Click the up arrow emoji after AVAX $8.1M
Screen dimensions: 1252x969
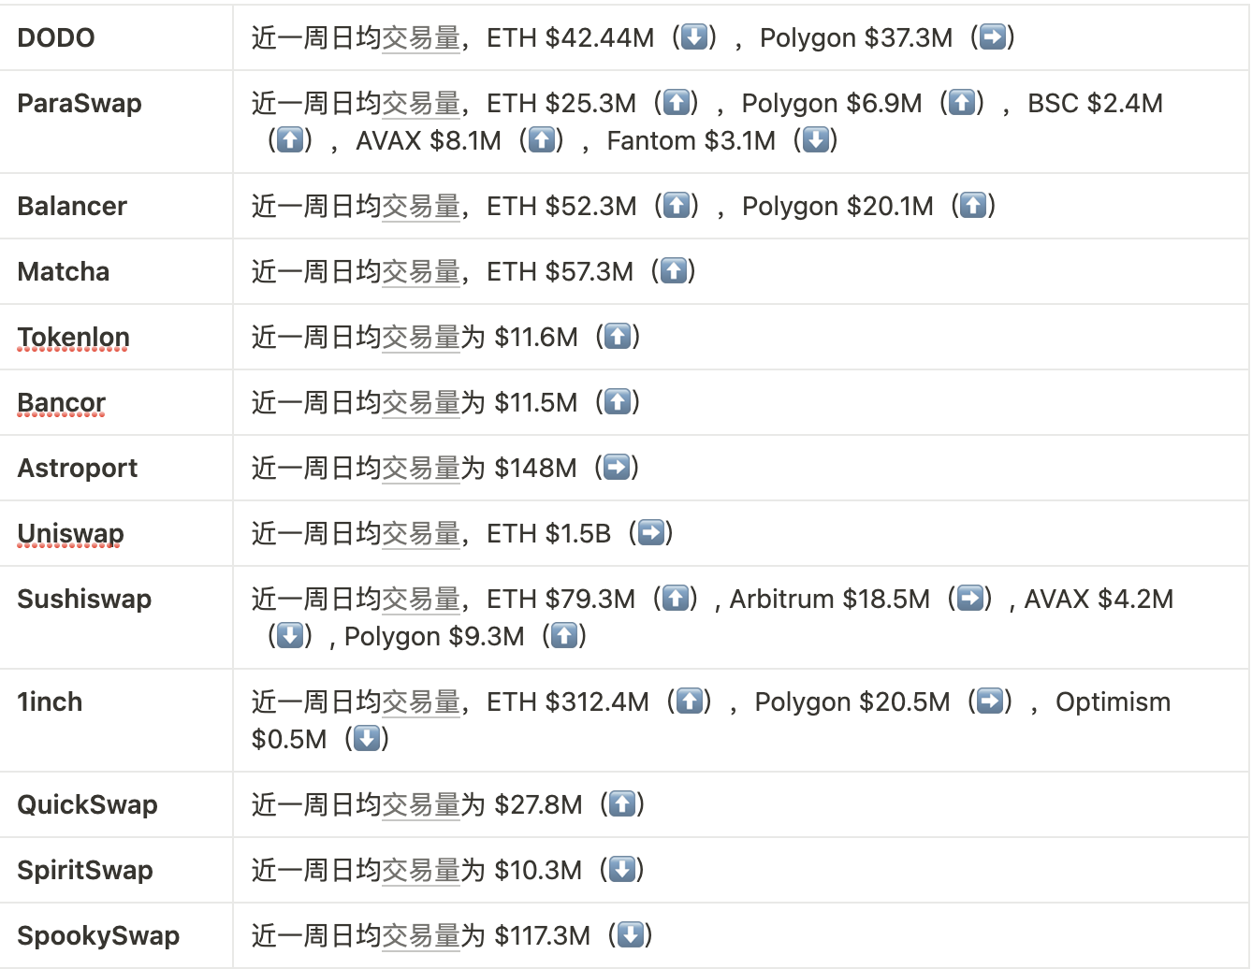(x=542, y=140)
